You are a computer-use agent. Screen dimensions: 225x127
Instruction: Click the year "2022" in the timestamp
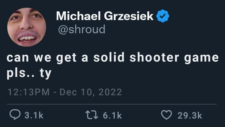110,92
